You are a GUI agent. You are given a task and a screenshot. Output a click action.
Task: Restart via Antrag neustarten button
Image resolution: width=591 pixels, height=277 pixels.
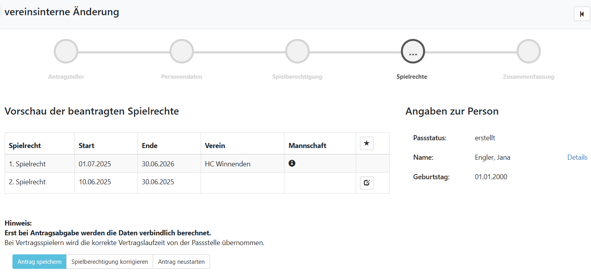[181, 262]
